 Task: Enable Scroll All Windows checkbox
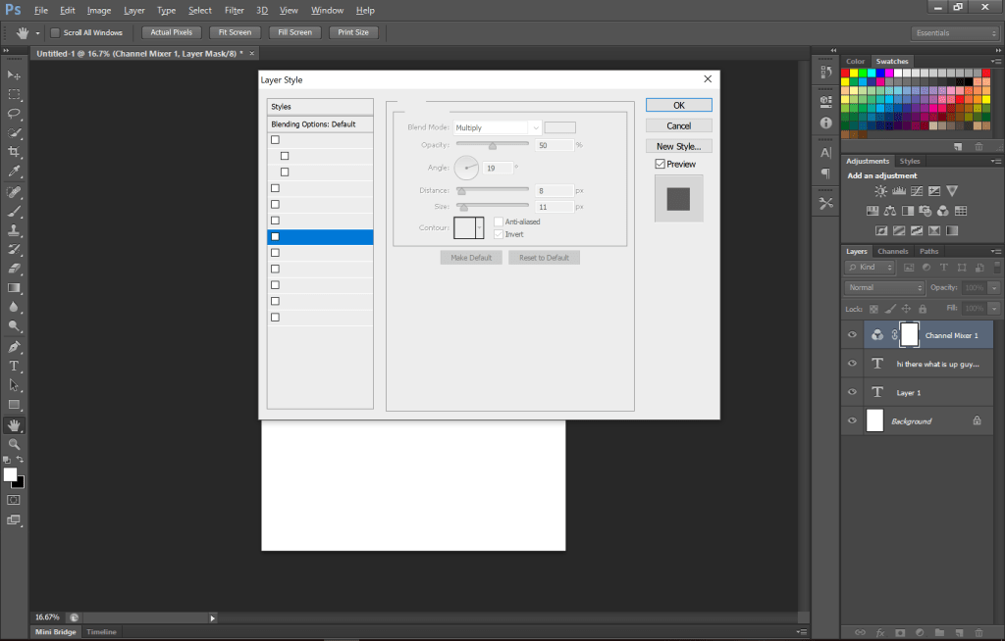point(55,32)
